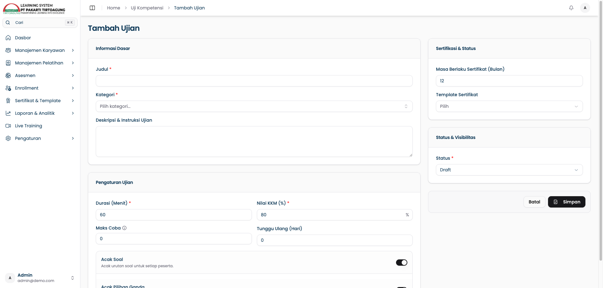Screen dimensions: 603x288
Task: Click the Simpan button
Action: tap(567, 202)
